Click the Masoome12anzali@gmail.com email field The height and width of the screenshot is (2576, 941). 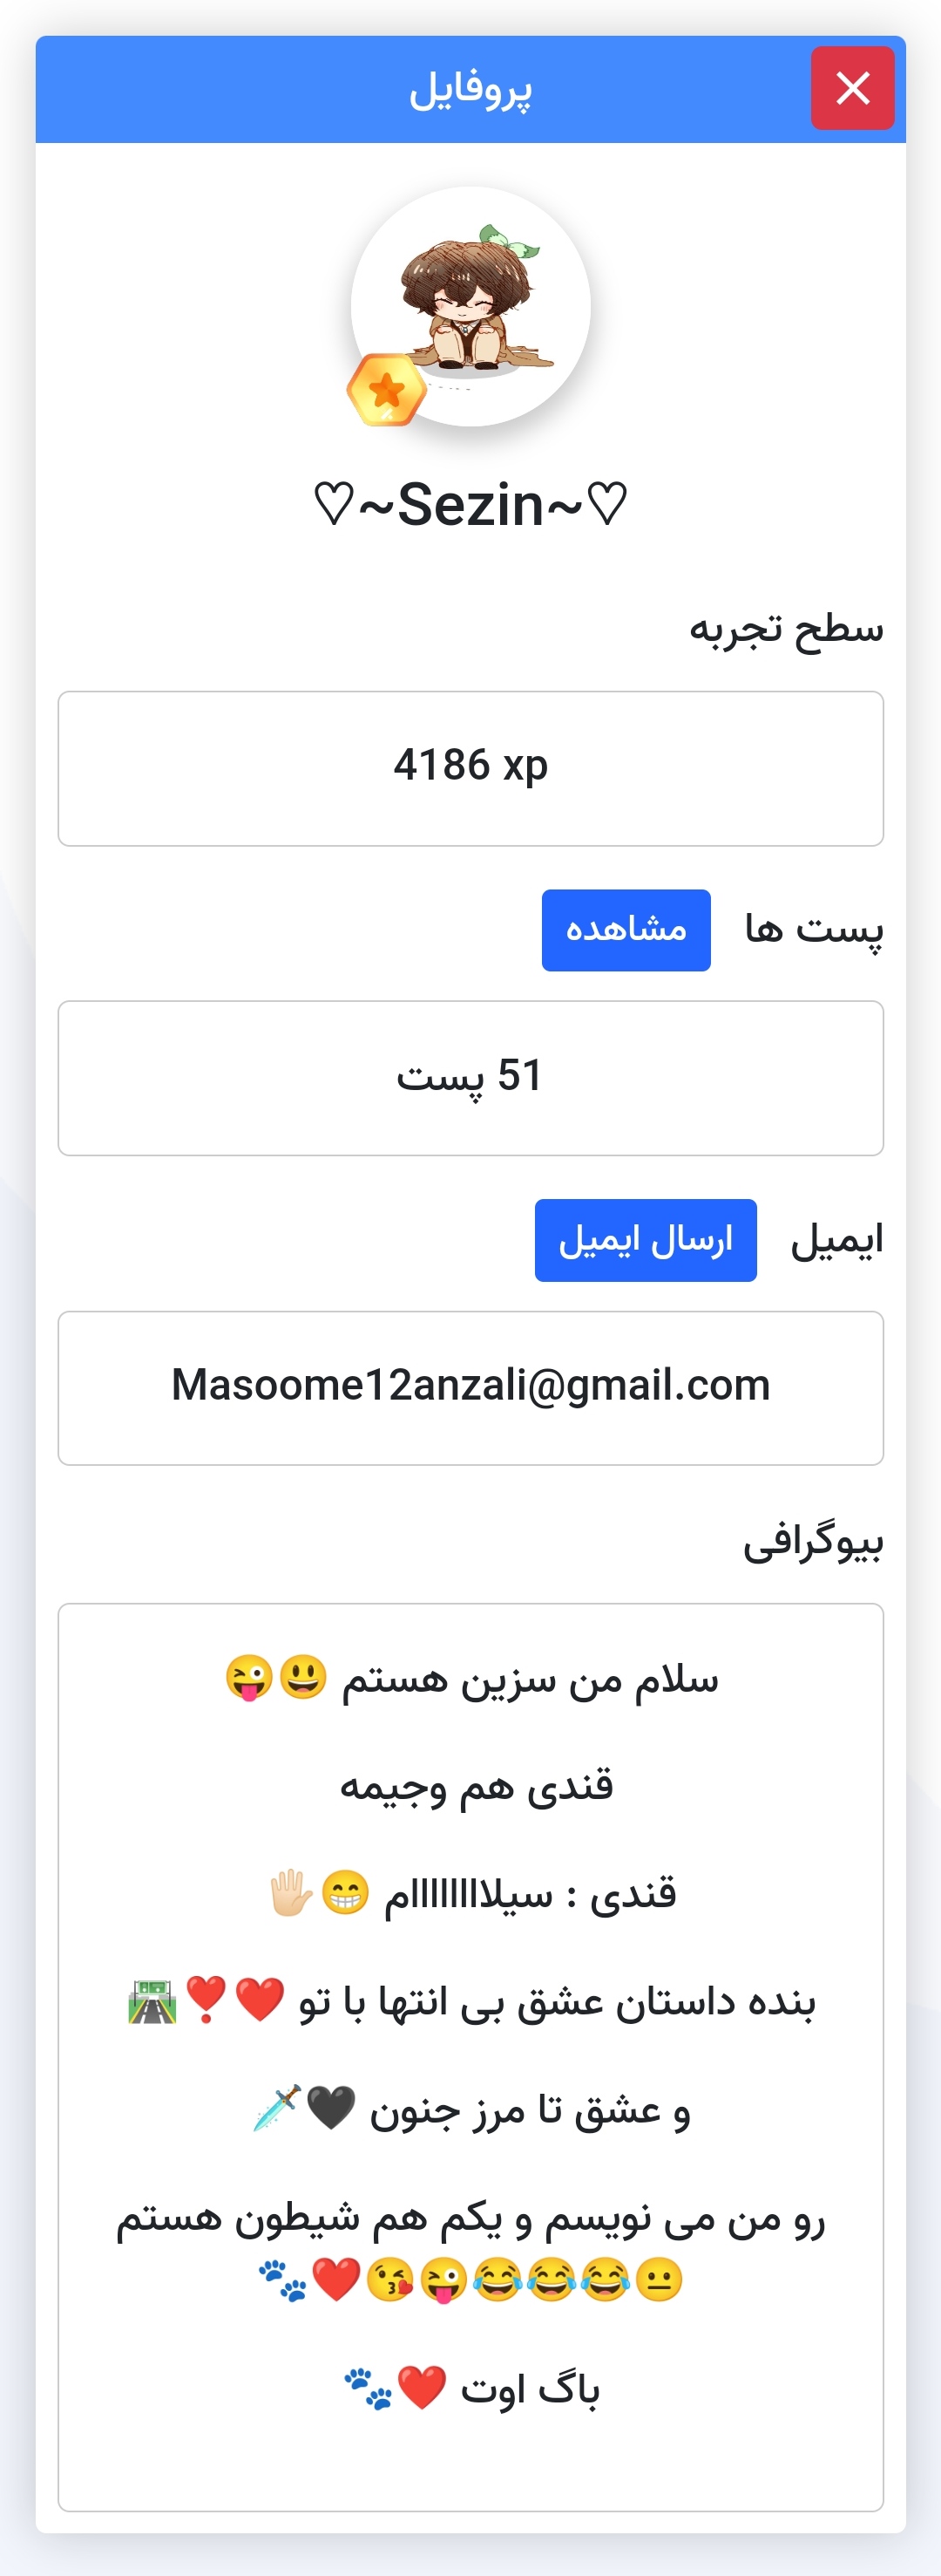[470, 1387]
